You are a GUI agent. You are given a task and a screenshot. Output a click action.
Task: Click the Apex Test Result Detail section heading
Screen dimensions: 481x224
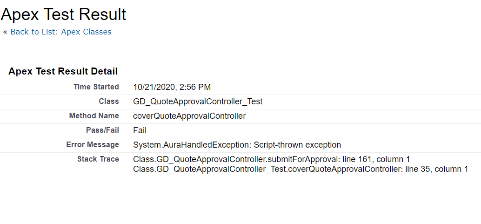coord(63,71)
